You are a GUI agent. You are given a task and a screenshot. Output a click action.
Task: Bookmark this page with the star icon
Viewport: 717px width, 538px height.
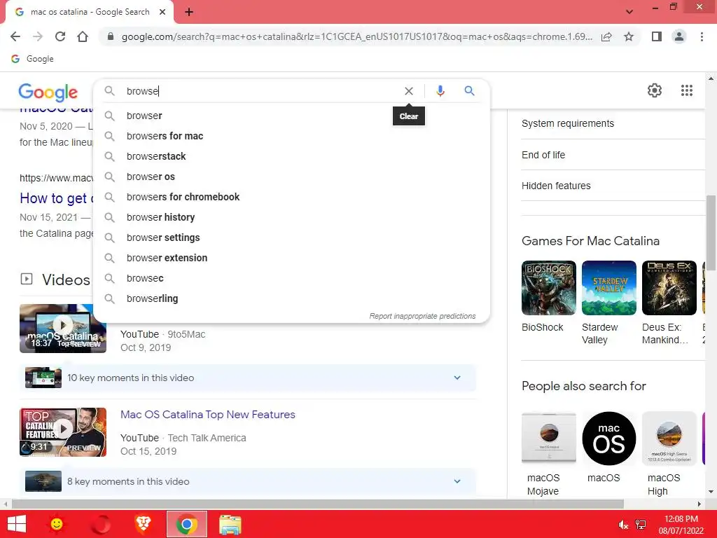tap(629, 36)
